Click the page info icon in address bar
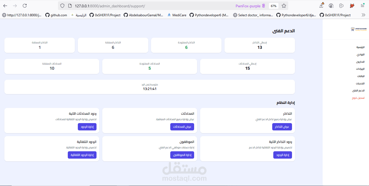Screen dimensions: 369x186 tap(69, 6)
